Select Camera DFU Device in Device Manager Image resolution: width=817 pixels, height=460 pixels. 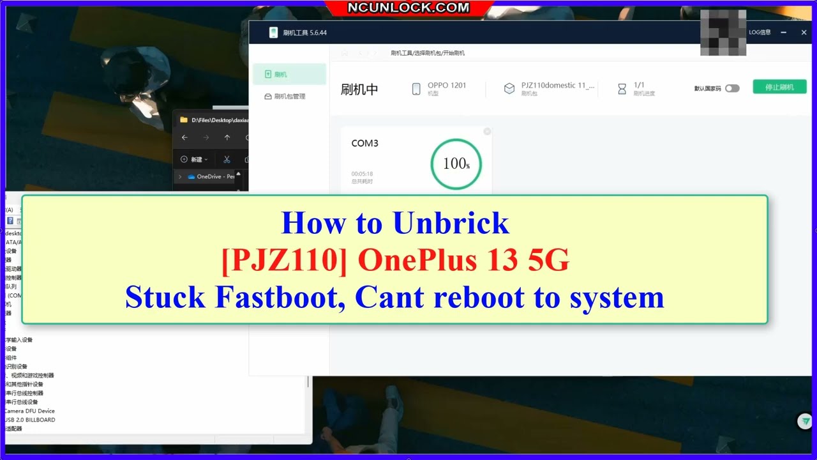[29, 411]
